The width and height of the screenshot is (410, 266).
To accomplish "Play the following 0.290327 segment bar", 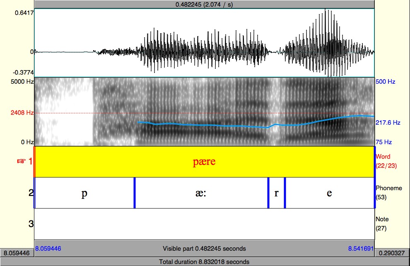I will point(392,253).
